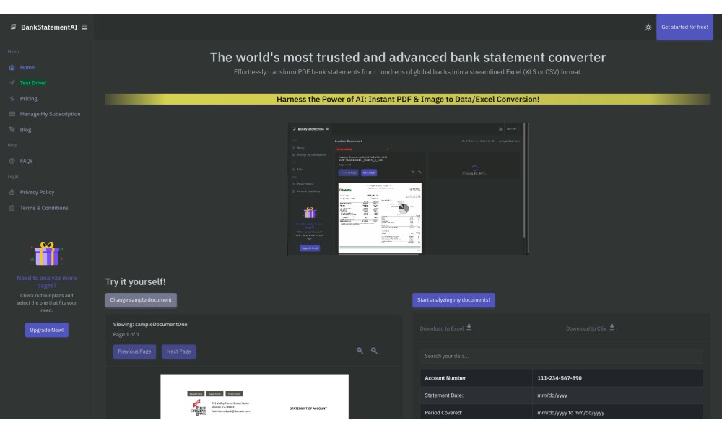Click Change sample document button
The image size is (722, 433).
(141, 300)
